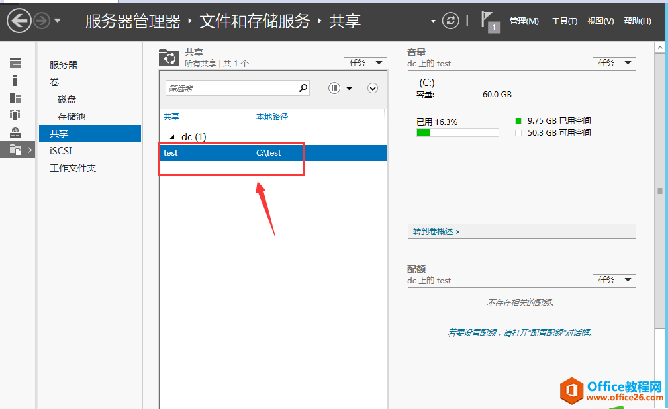Open the 管理(M) menu
The height and width of the screenshot is (409, 668).
pyautogui.click(x=524, y=21)
